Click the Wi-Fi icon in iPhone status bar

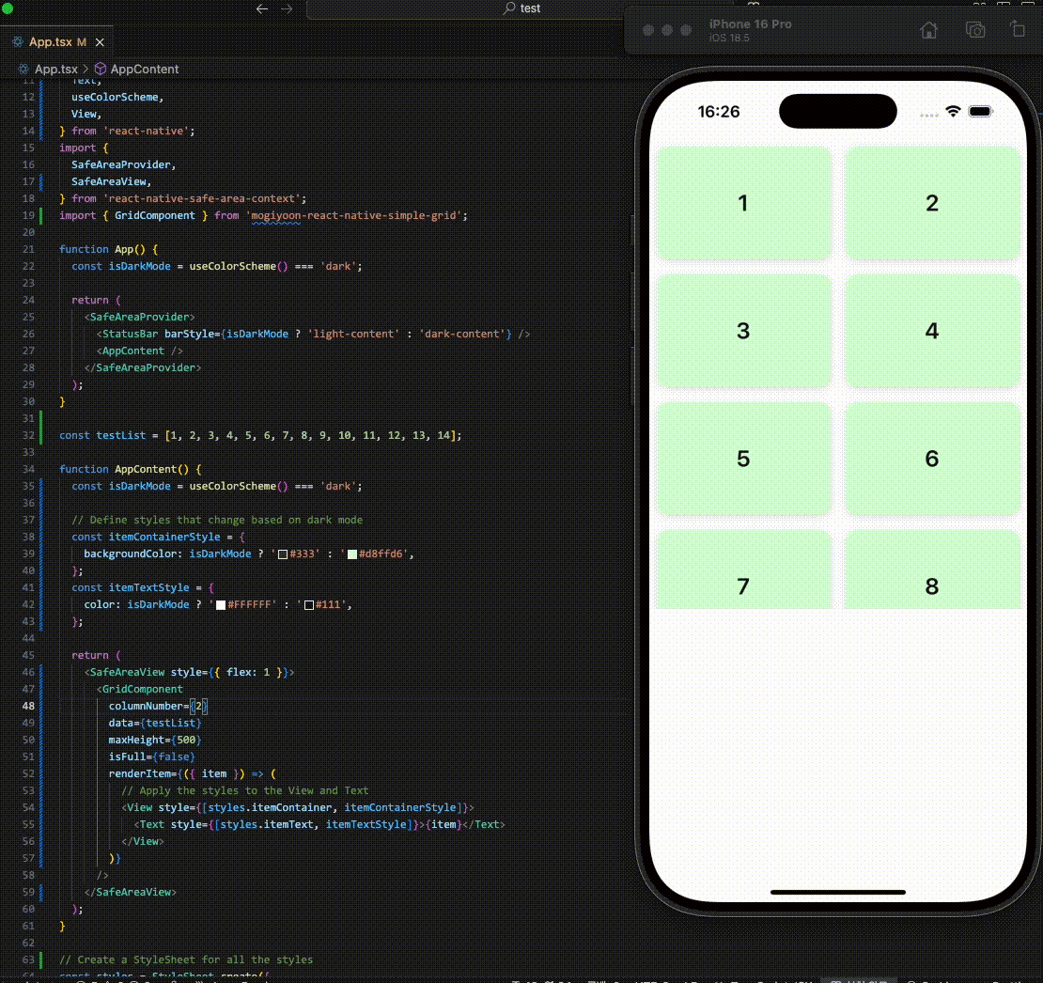point(953,111)
